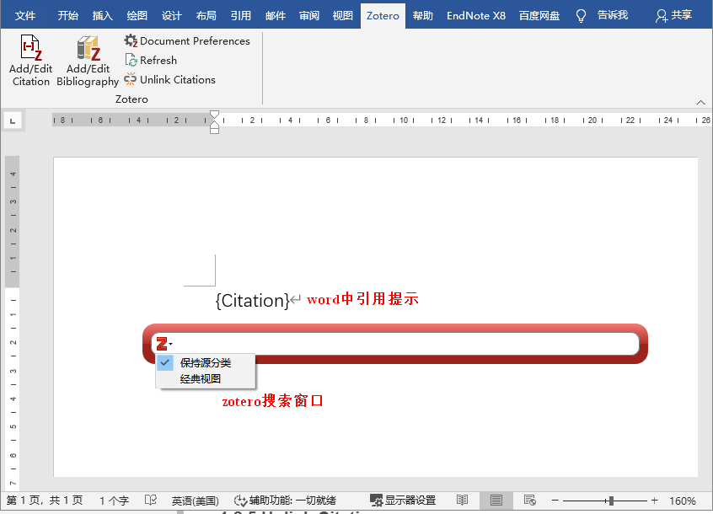This screenshot has height=514, width=713.
Task: Click the spelling proofing status icon
Action: [151, 501]
